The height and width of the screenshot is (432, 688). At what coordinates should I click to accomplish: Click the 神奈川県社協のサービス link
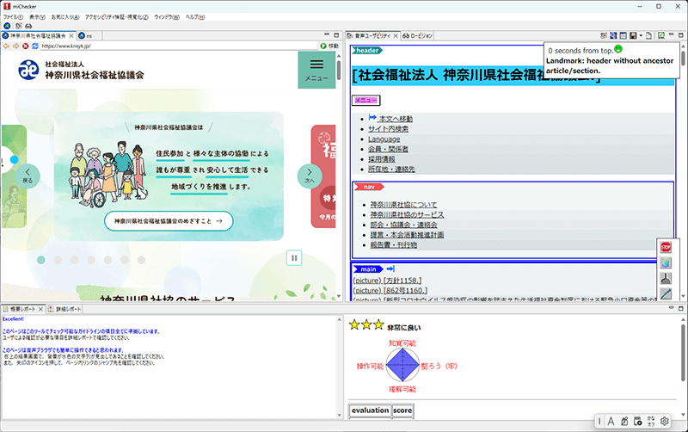pos(407,214)
